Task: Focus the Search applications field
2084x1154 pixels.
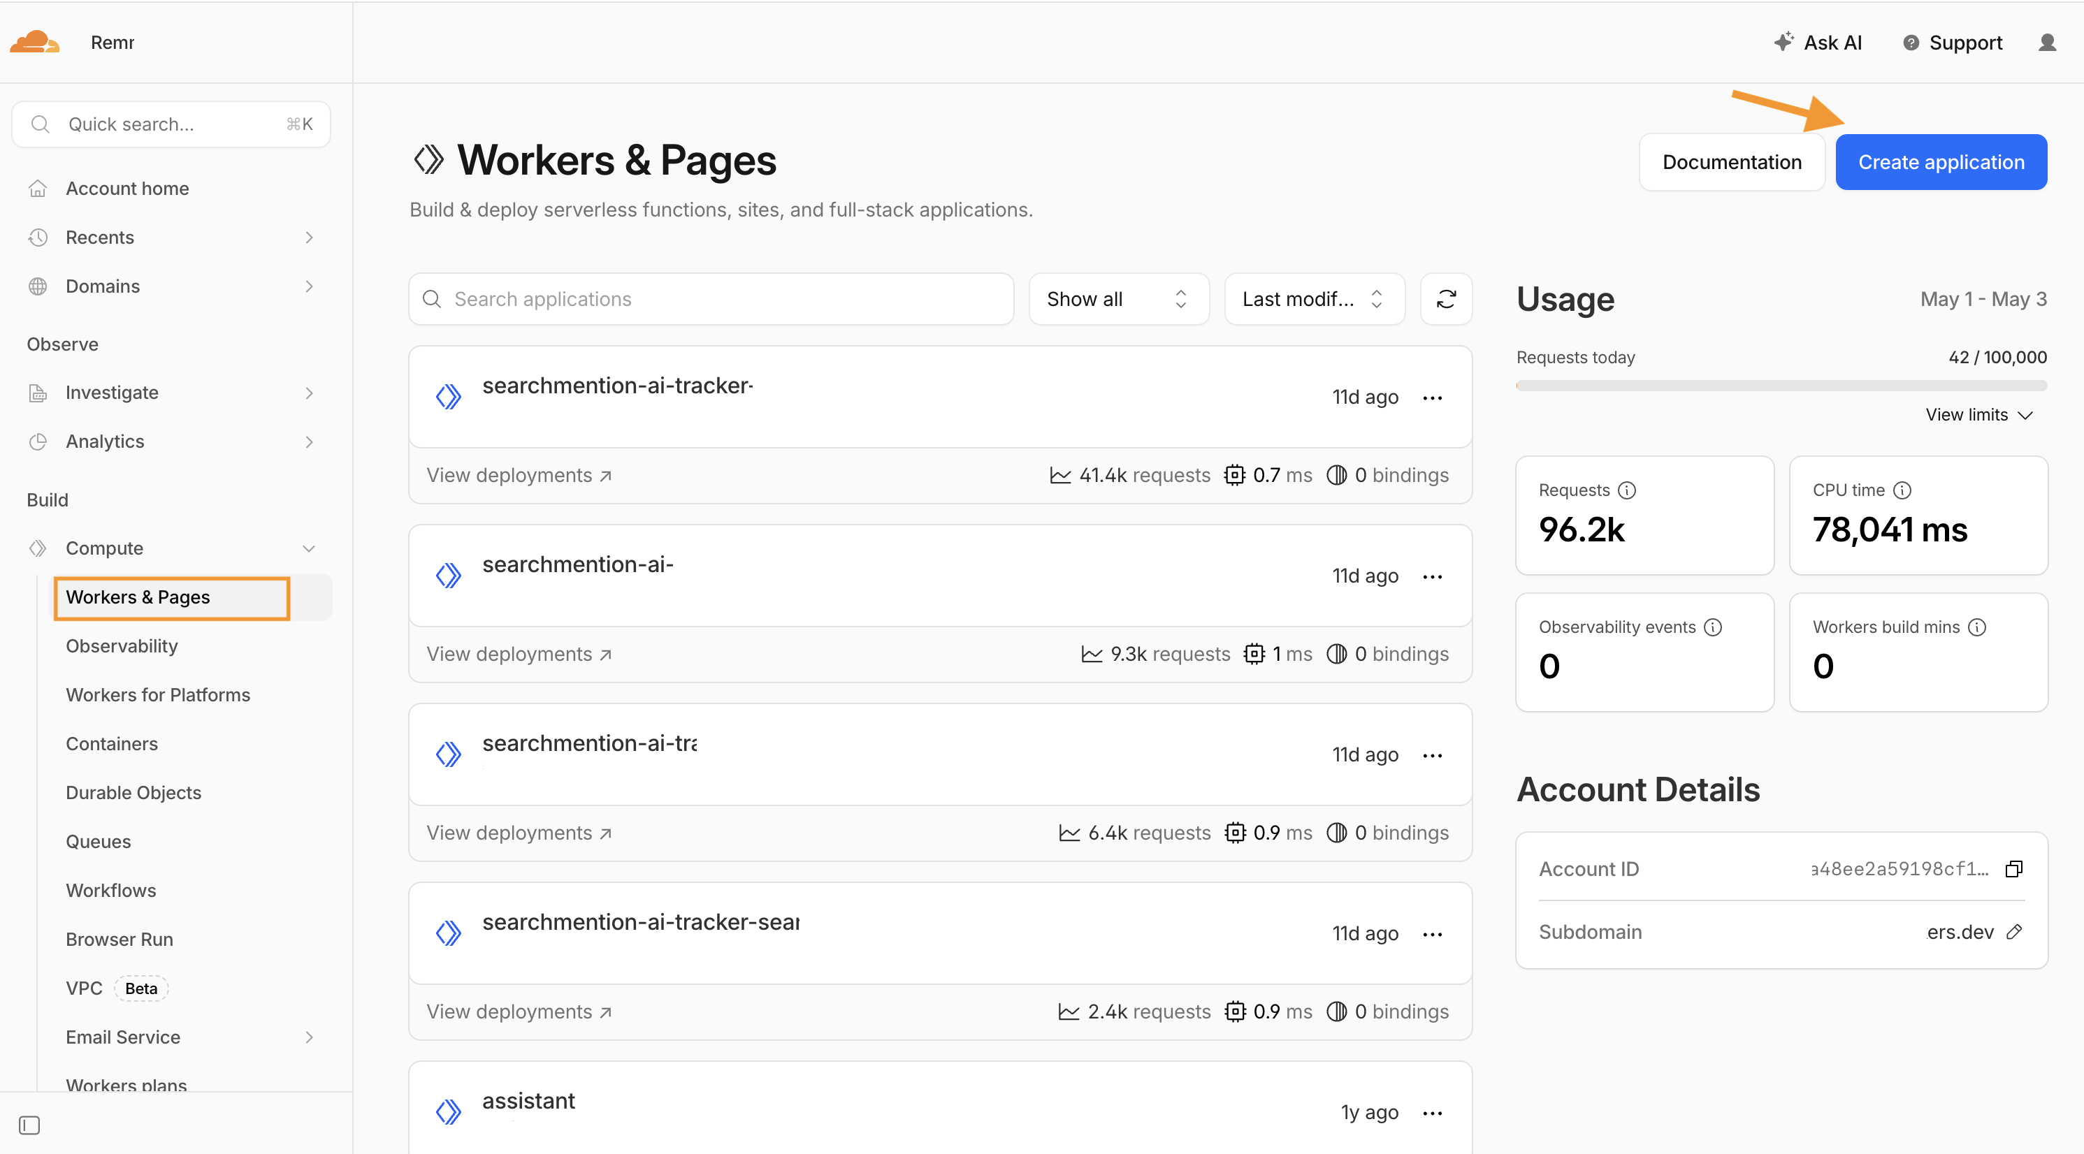Action: coord(711,299)
